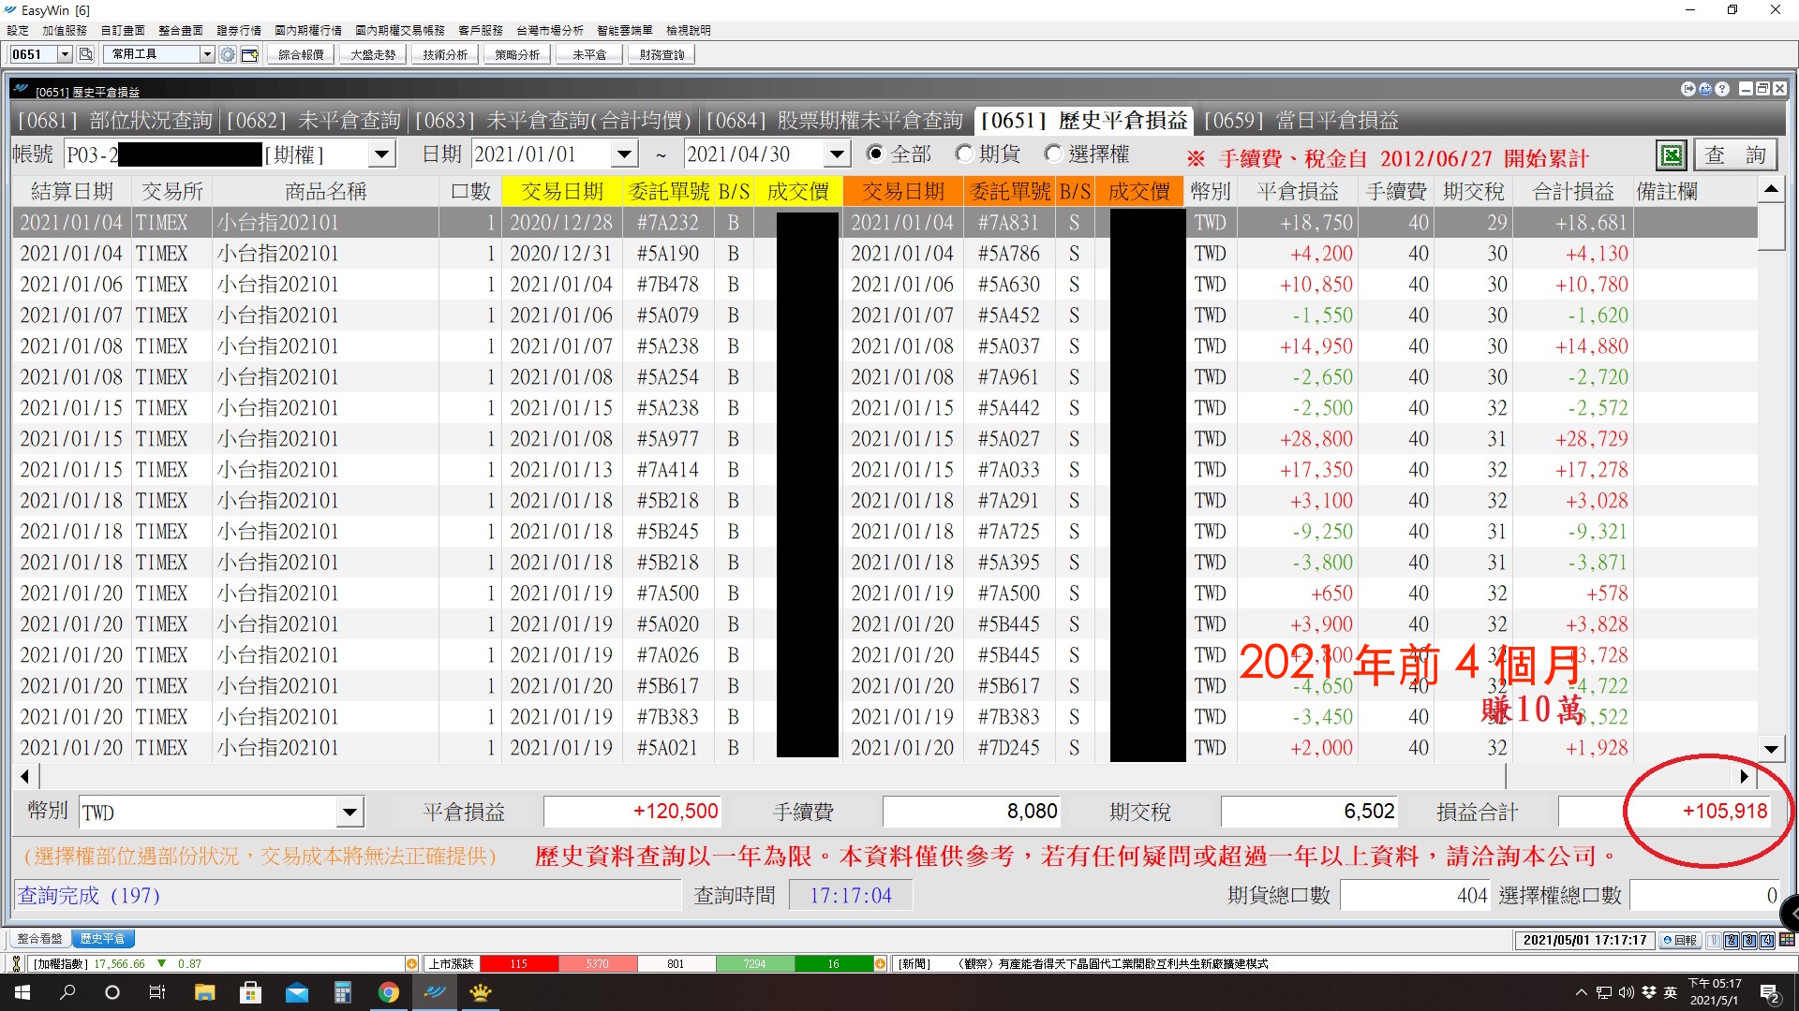Select the 全部 radio button
1799x1011 pixels.
pyautogui.click(x=875, y=154)
